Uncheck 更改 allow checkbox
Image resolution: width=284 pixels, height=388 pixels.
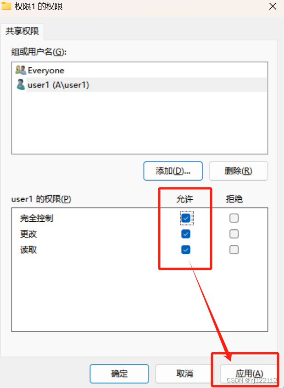pos(186,234)
